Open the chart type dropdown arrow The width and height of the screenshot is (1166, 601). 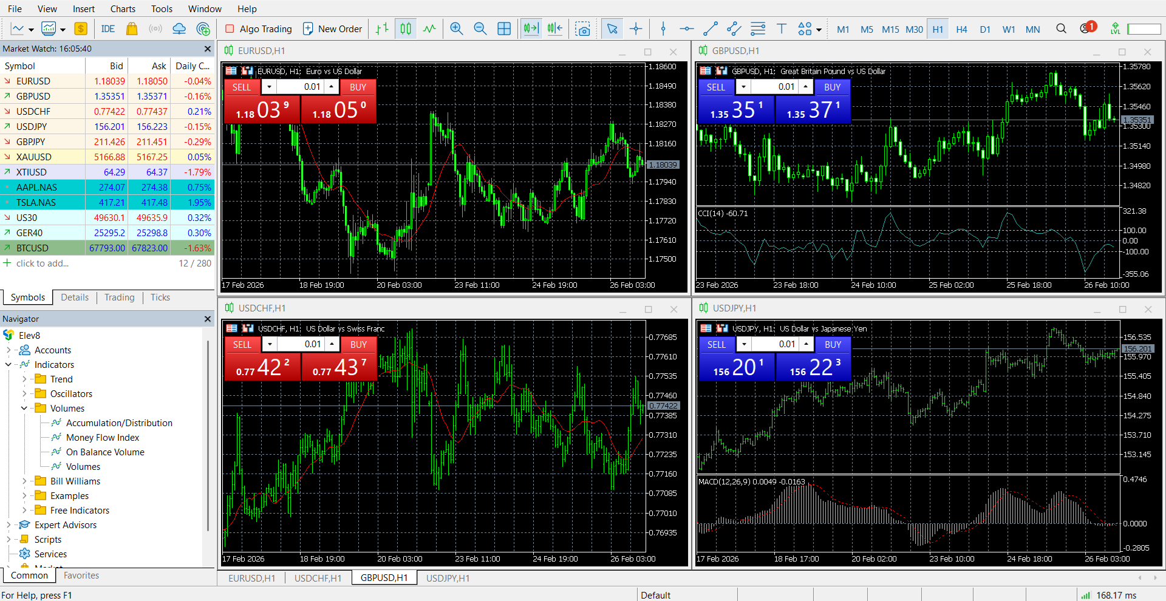(31, 29)
